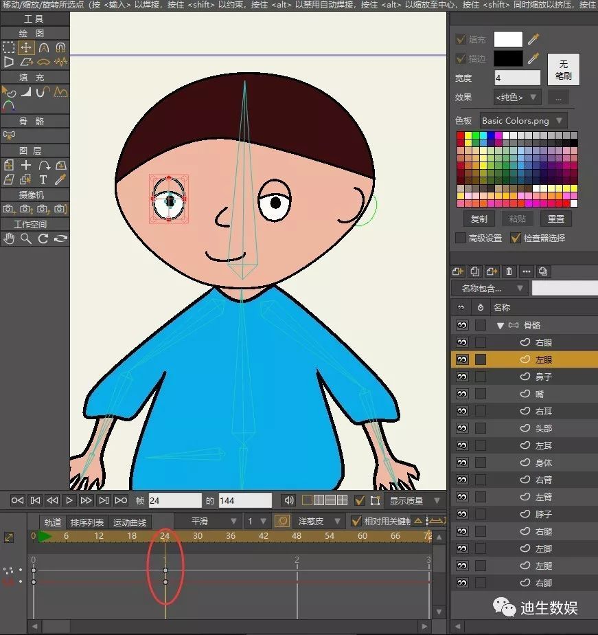Screen dimensions: 598x635
Task: Select the hide edge tool
Action: pyautogui.click(x=43, y=92)
